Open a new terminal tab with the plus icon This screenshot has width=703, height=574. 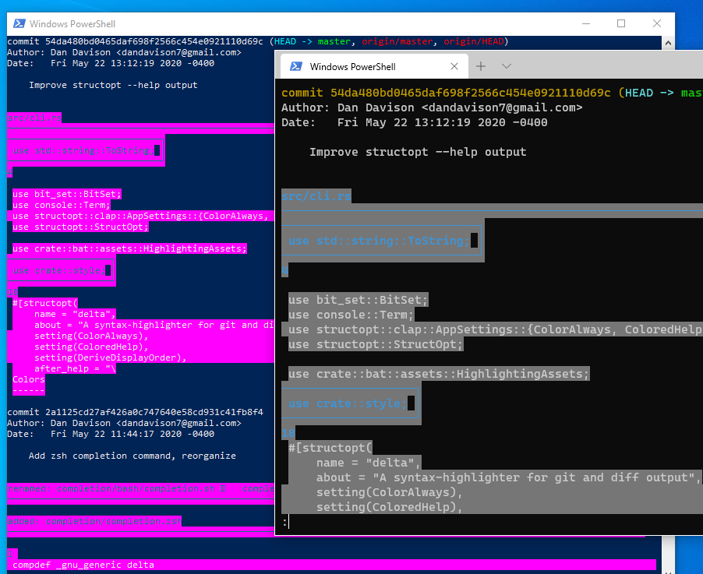[x=481, y=66]
